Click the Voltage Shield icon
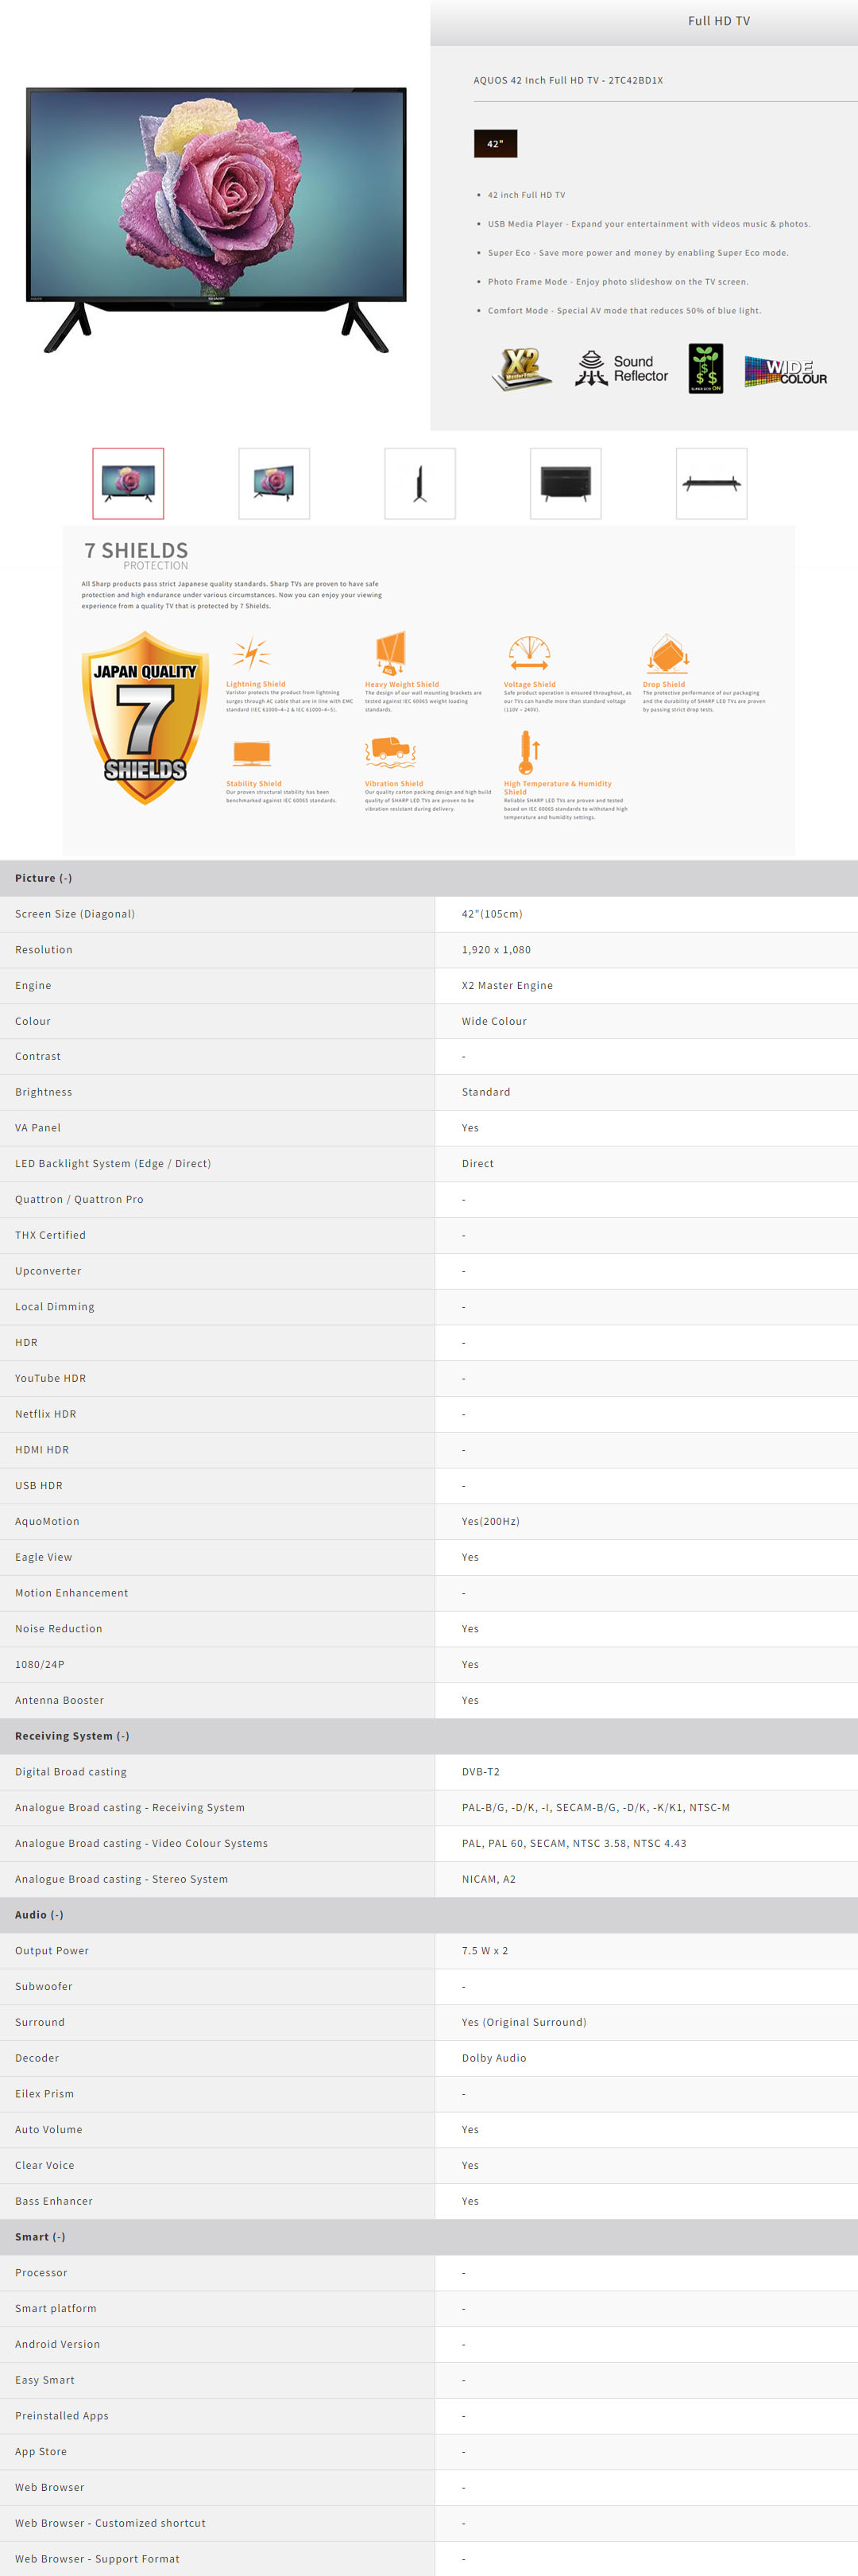 tap(528, 654)
